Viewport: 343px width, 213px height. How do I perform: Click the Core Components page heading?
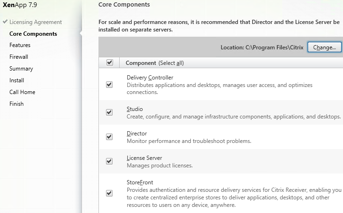pyautogui.click(x=124, y=5)
